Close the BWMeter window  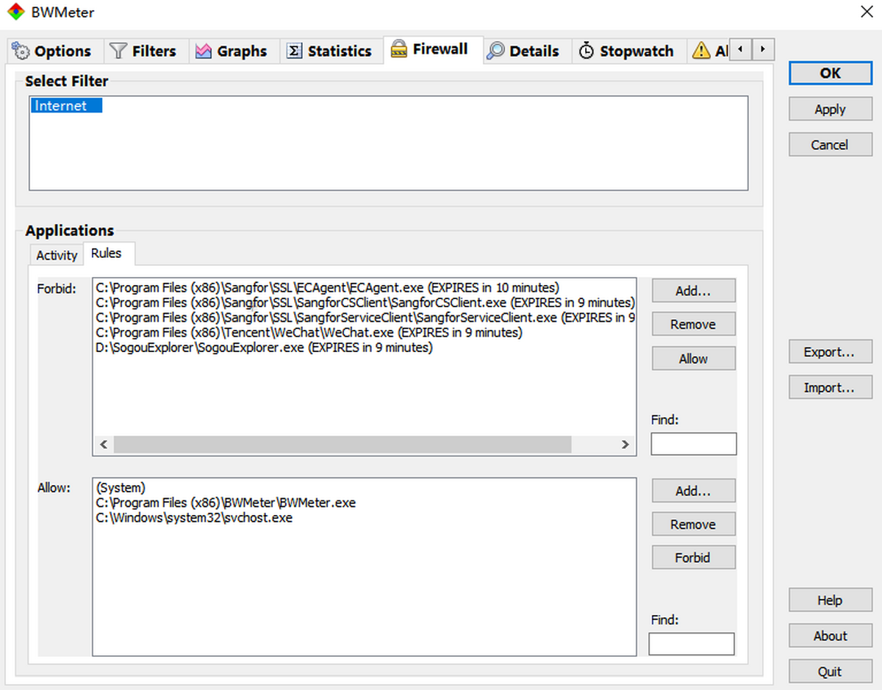[865, 12]
